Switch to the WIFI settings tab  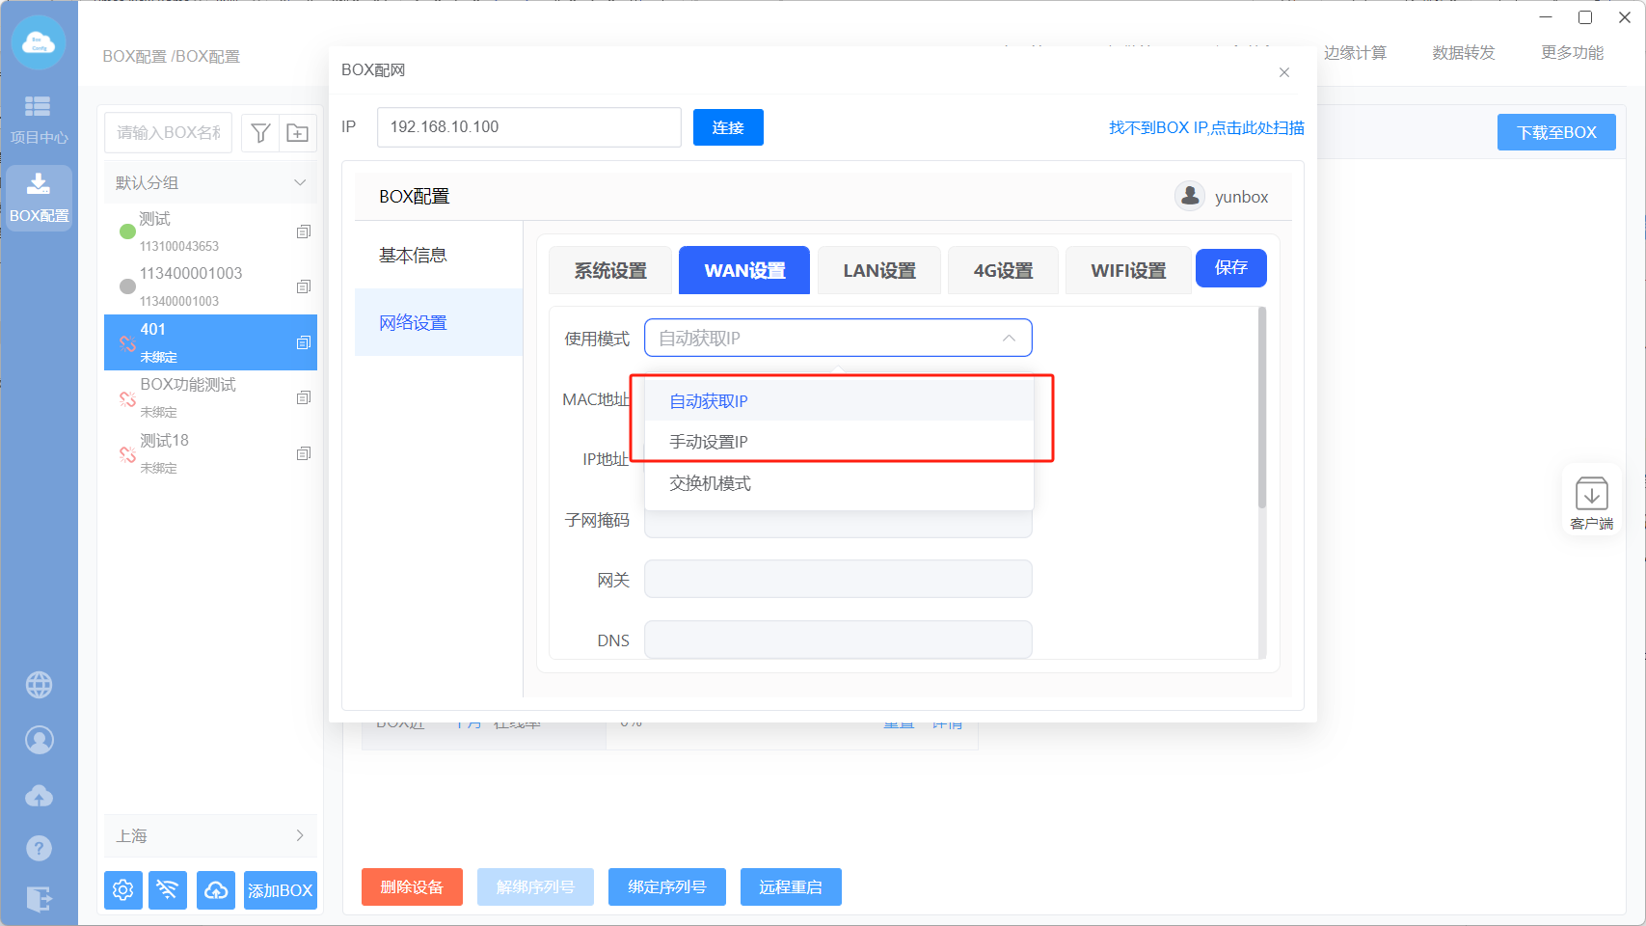[1127, 271]
